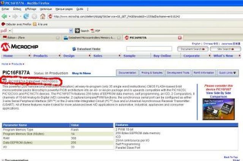The height and width of the screenshot is (161, 243).
Task: Open the Corporate navigation menu
Action: (x=196, y=56)
